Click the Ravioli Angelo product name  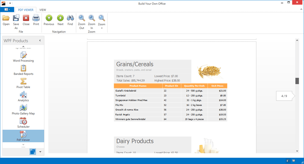(123, 114)
